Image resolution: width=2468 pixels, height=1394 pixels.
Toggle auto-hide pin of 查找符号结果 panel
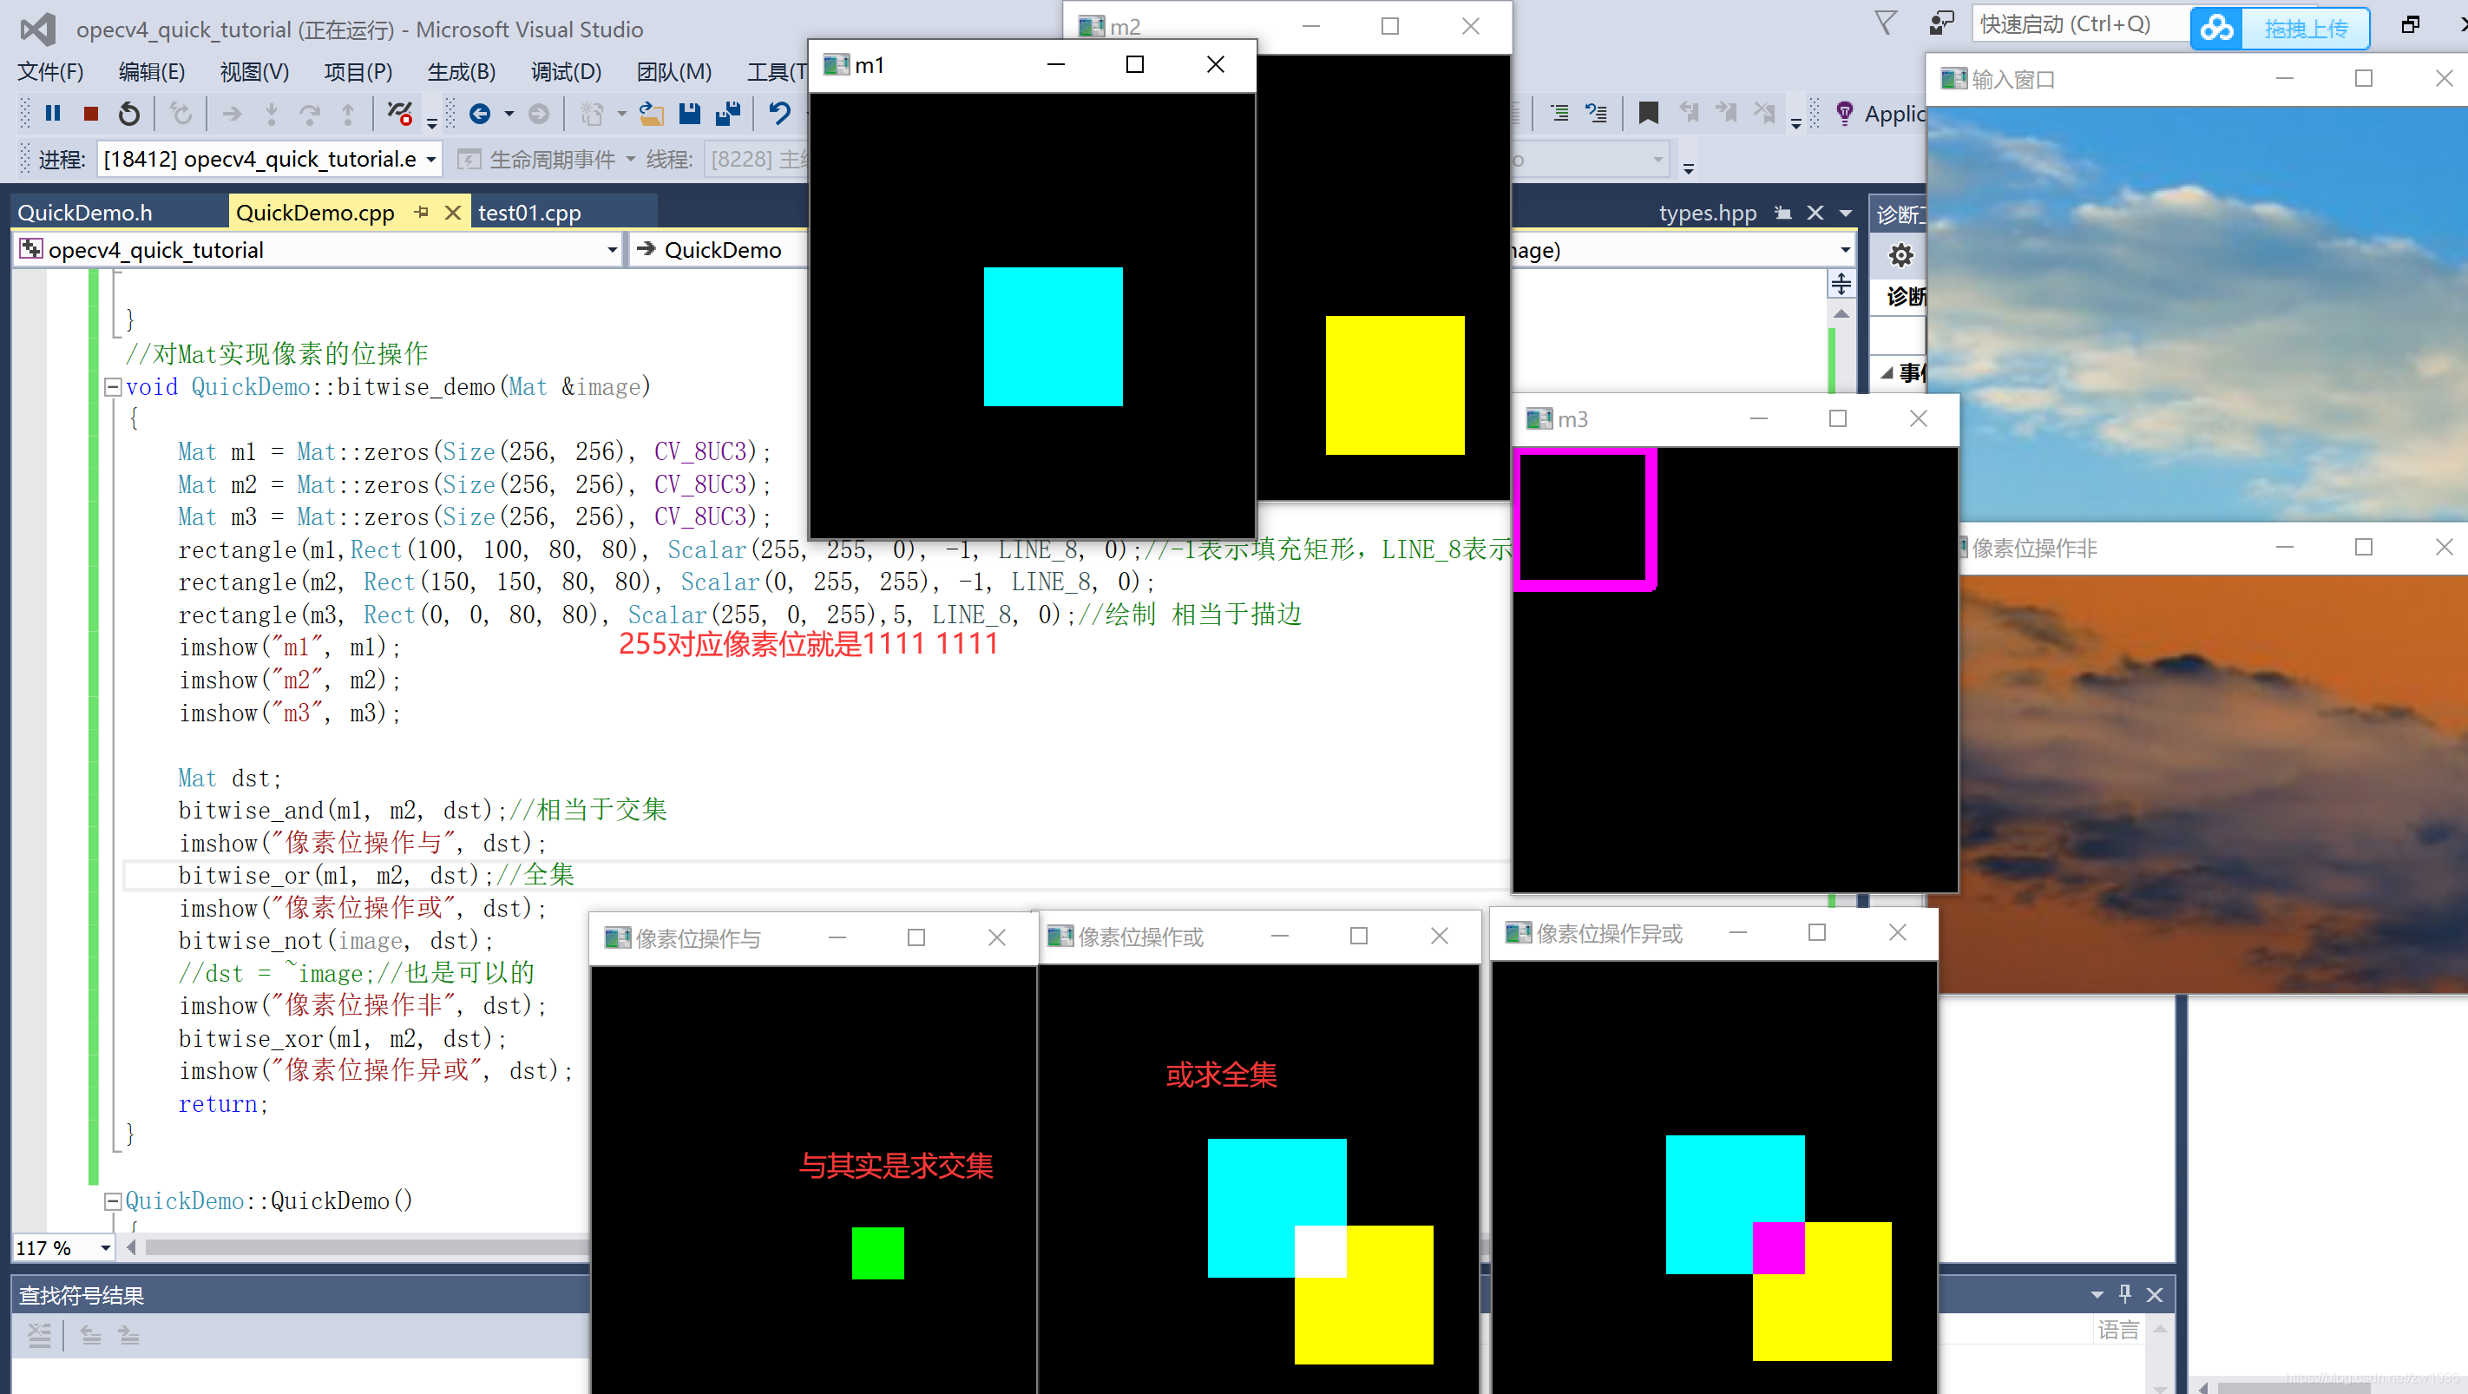(x=2125, y=1293)
